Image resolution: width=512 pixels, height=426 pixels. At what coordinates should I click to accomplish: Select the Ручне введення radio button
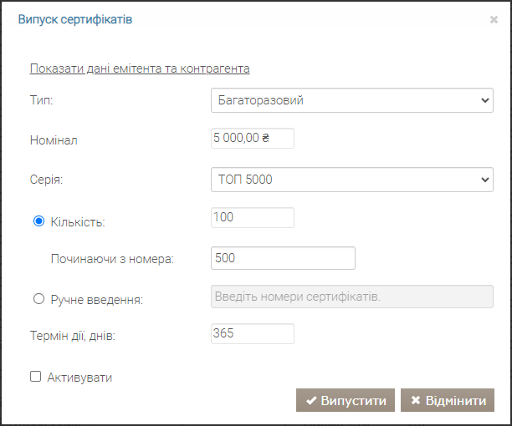point(38,298)
